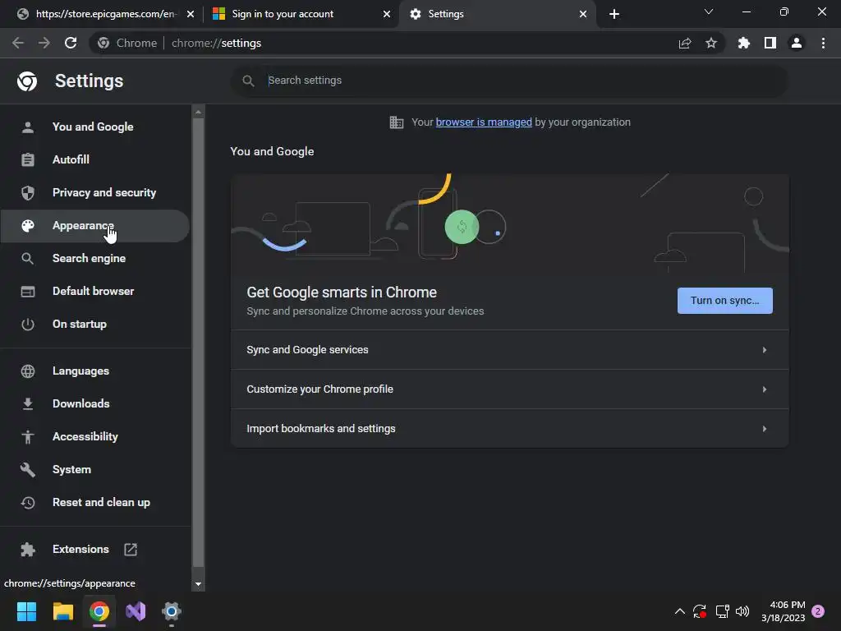Viewport: 841px width, 631px height.
Task: Open Appearance settings
Action: (94, 226)
